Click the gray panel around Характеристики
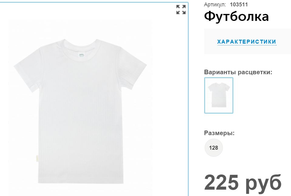This screenshot has height=196, width=291. tap(247, 42)
